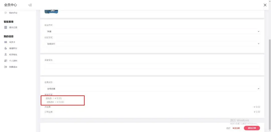Click the 我的评论 comment bubble icon
Image resolution: width=271 pixels, height=132 pixels.
(x=6, y=13)
